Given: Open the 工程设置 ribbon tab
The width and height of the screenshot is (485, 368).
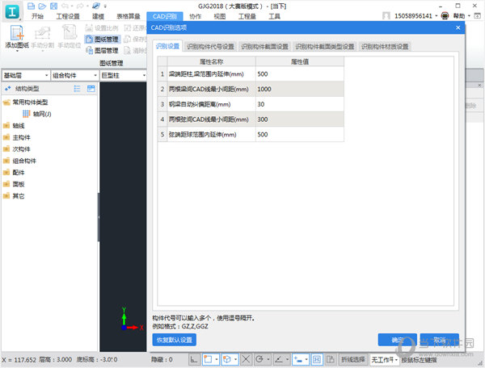Looking at the screenshot, I should 68,16.
